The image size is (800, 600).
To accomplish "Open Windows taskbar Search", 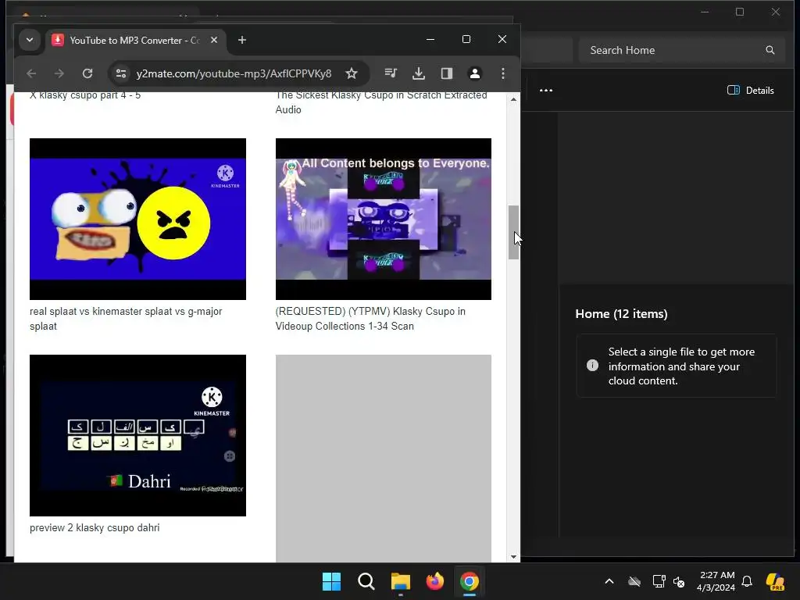I will coord(366,581).
